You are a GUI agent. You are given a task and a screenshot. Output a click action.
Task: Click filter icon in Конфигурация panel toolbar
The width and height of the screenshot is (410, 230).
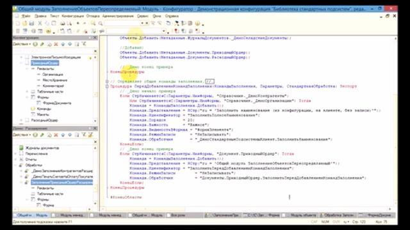[84, 44]
